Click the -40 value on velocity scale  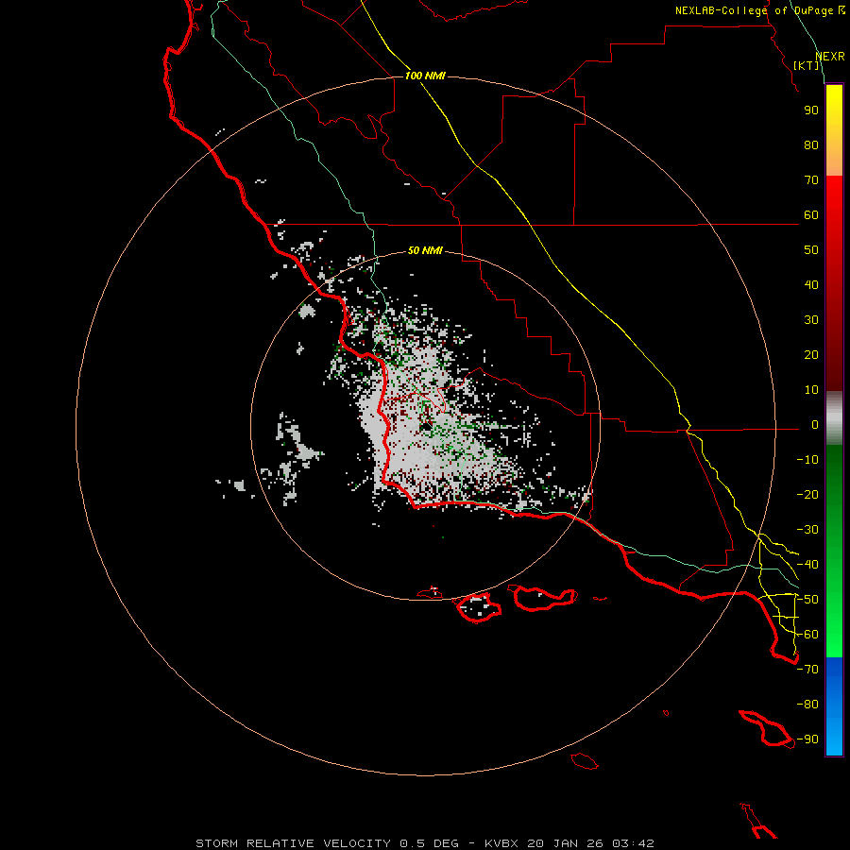click(807, 565)
